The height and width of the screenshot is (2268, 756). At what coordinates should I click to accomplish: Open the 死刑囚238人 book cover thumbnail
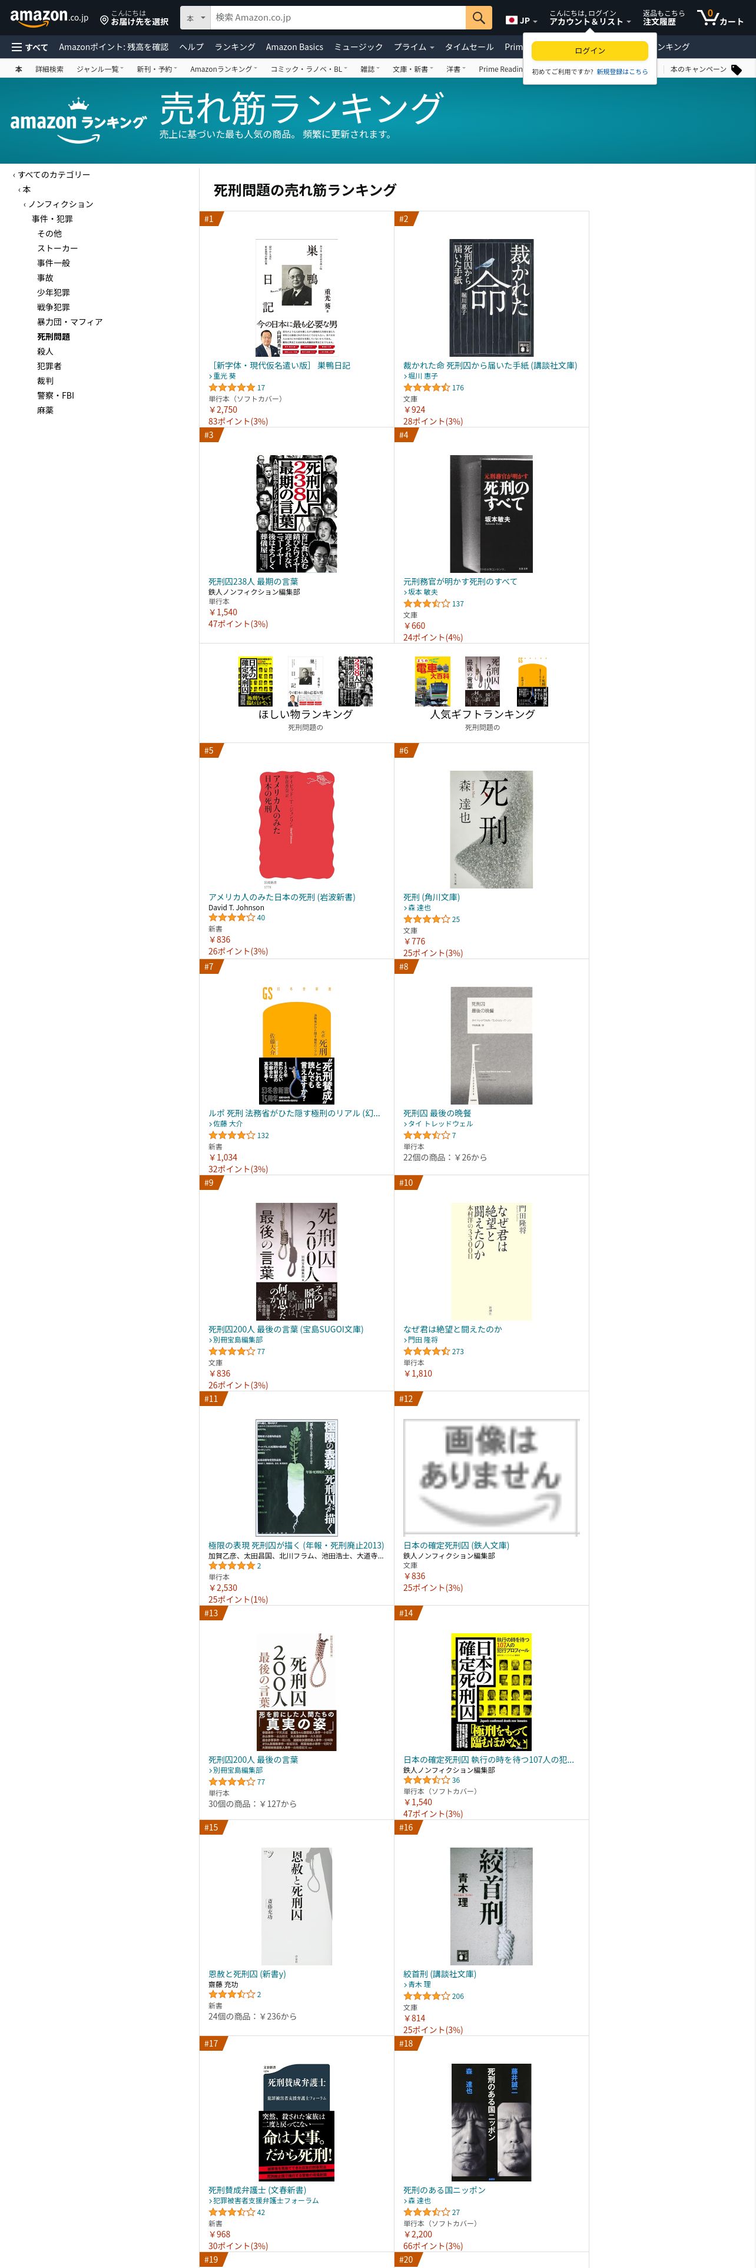(x=297, y=514)
